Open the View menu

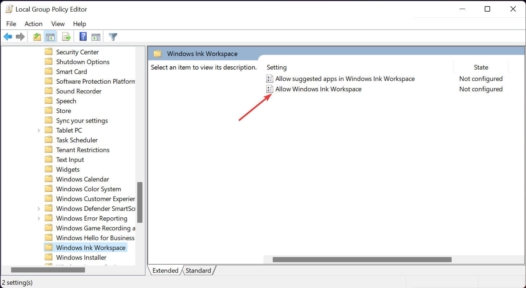[58, 24]
